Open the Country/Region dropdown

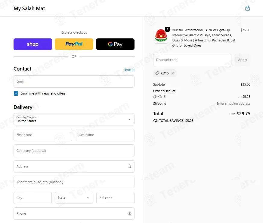tap(74, 119)
